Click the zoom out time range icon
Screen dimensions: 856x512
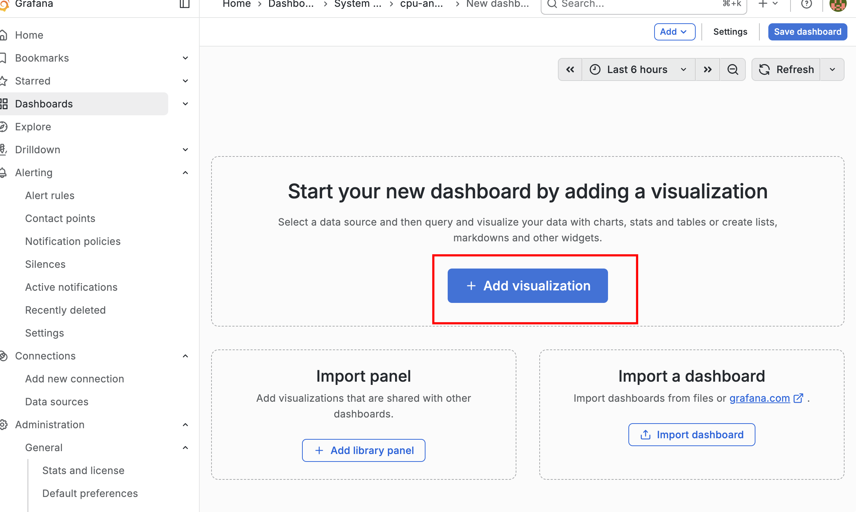733,69
